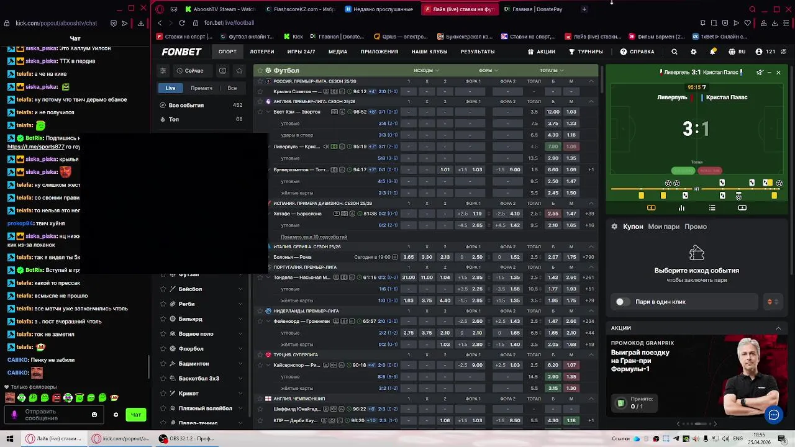Open t.me/sports877 link in chat

coord(35,147)
